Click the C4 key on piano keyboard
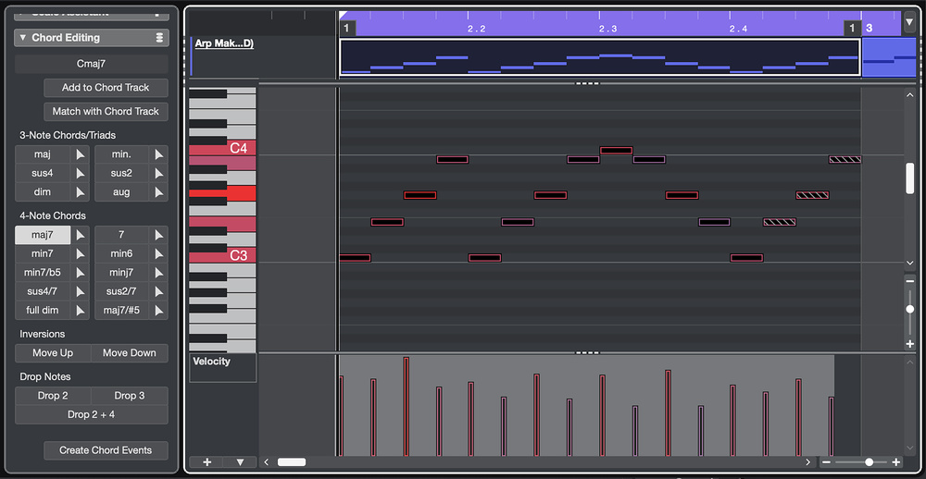 [x=222, y=149]
